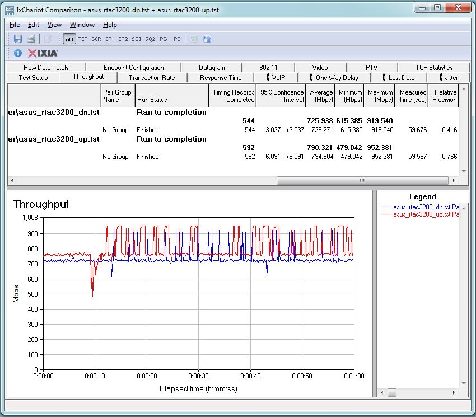
Task: Open the Window menu
Action: click(82, 25)
